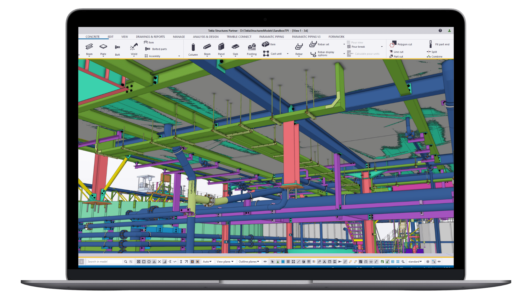The image size is (532, 299).
Task: Click the steel Plate tool icon
Action: point(103,47)
